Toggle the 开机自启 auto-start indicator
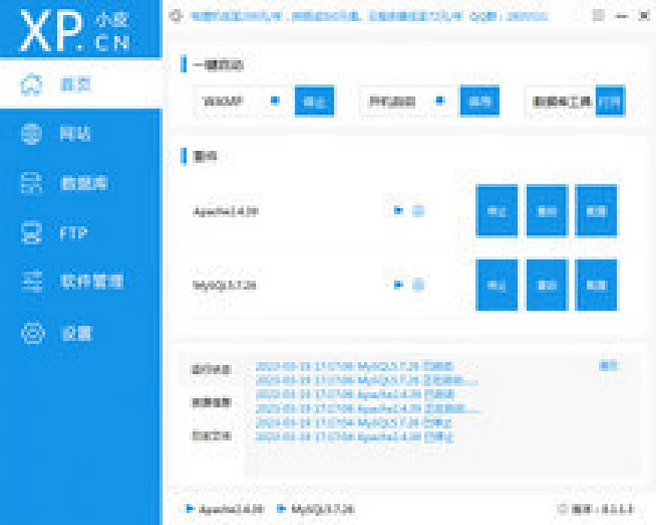The width and height of the screenshot is (656, 525). [440, 101]
